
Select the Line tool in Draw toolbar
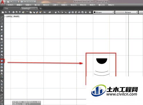[2, 17]
